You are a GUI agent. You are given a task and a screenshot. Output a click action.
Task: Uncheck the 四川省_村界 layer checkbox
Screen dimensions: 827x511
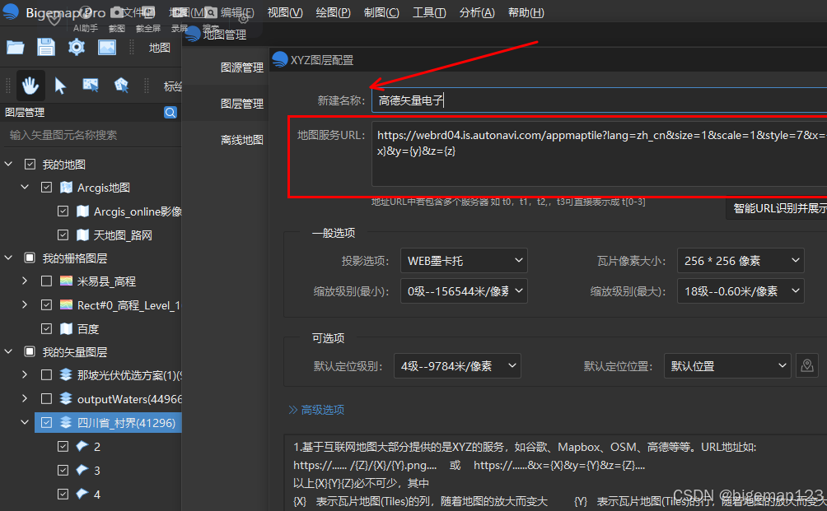[x=46, y=422]
